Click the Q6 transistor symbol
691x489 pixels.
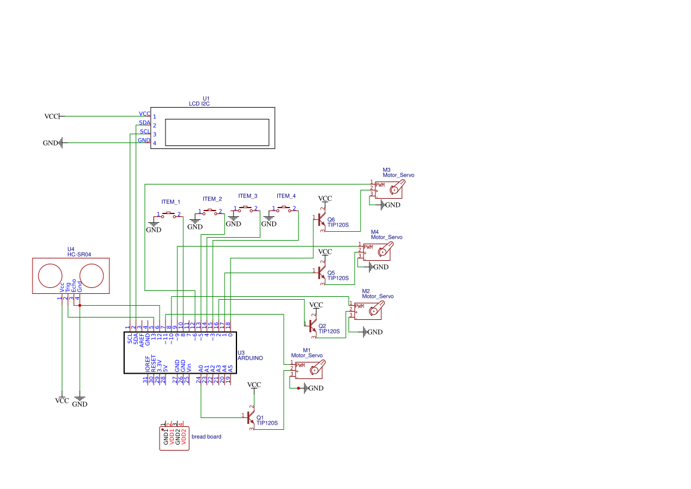320,219
